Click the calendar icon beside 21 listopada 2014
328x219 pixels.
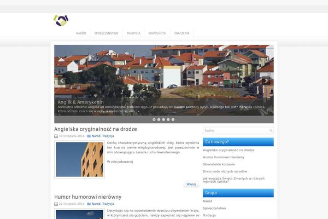56,204
